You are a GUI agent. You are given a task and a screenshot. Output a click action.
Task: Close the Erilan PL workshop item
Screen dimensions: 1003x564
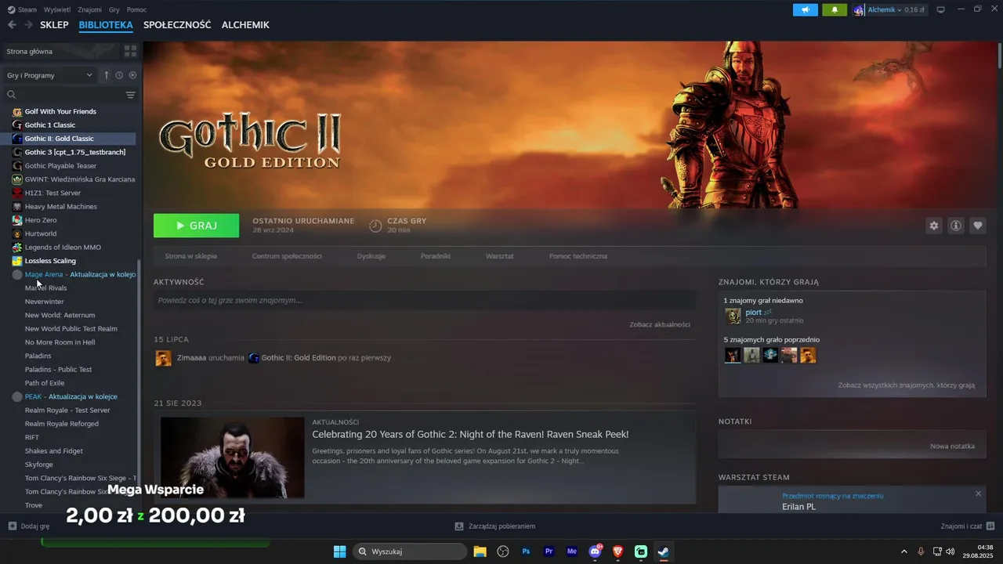pos(978,493)
